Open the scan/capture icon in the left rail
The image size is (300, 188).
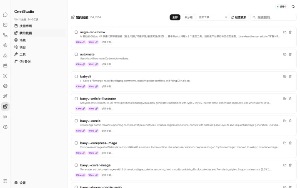click(x=5, y=76)
